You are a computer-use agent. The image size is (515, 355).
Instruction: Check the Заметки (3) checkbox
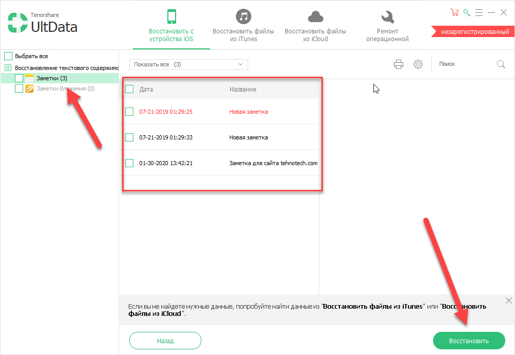point(19,78)
